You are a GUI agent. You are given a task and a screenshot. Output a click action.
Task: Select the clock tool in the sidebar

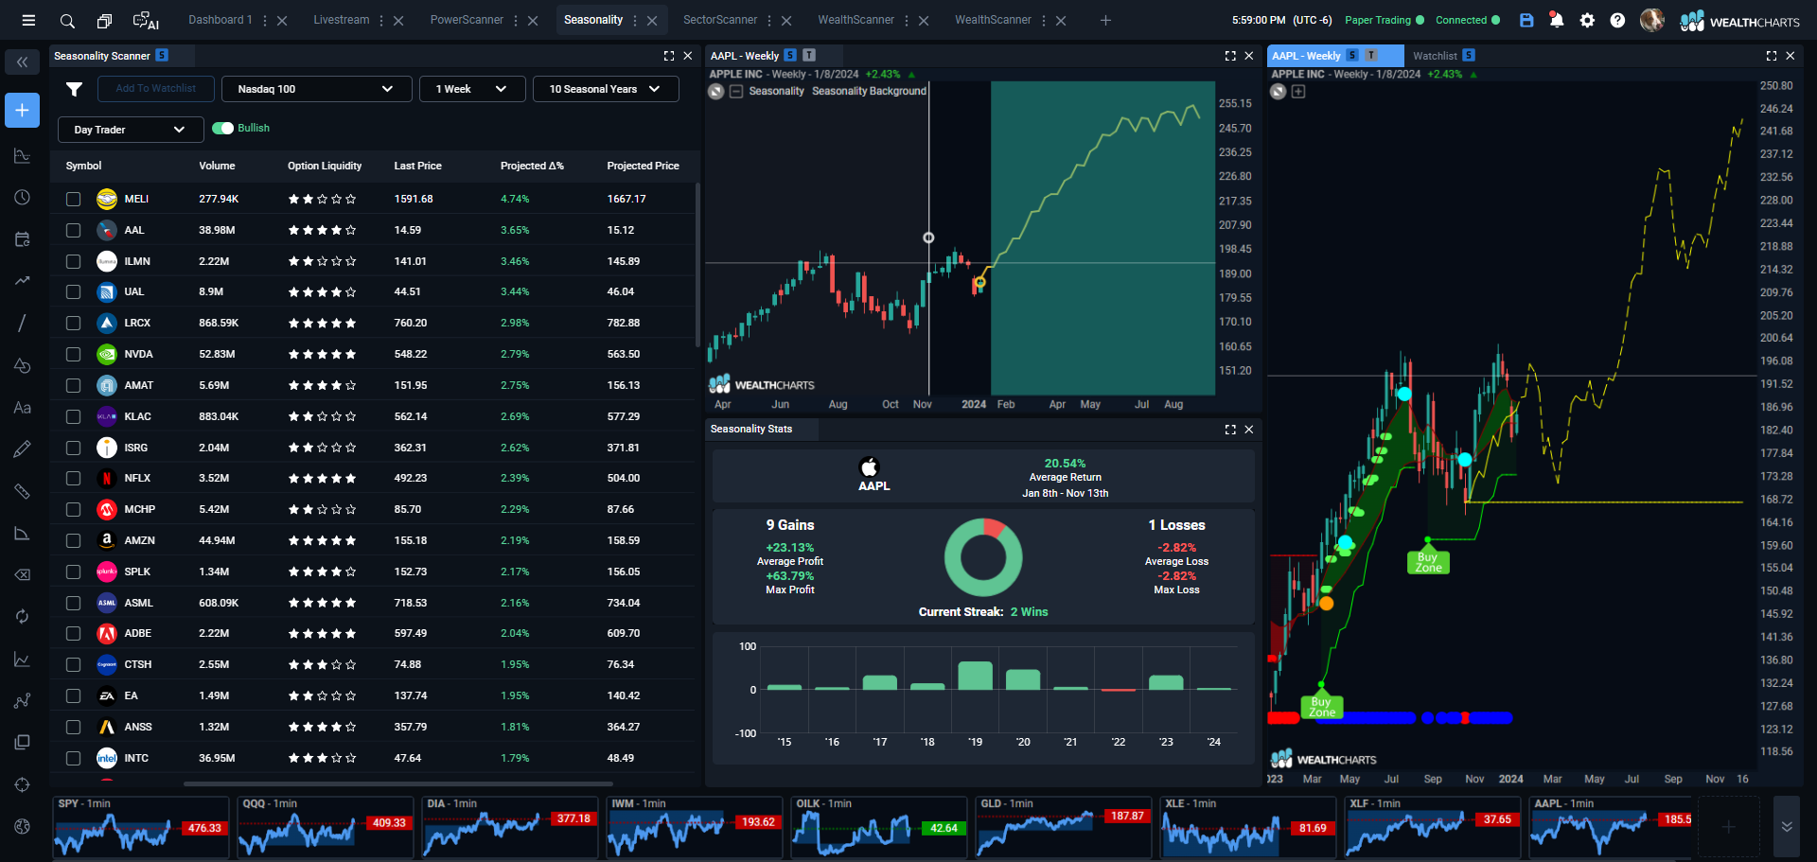coord(22,197)
